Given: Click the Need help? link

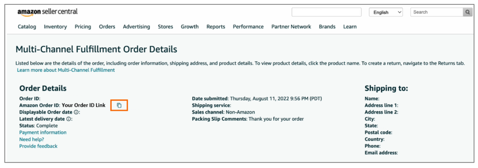Looking at the screenshot, I should point(32,139).
